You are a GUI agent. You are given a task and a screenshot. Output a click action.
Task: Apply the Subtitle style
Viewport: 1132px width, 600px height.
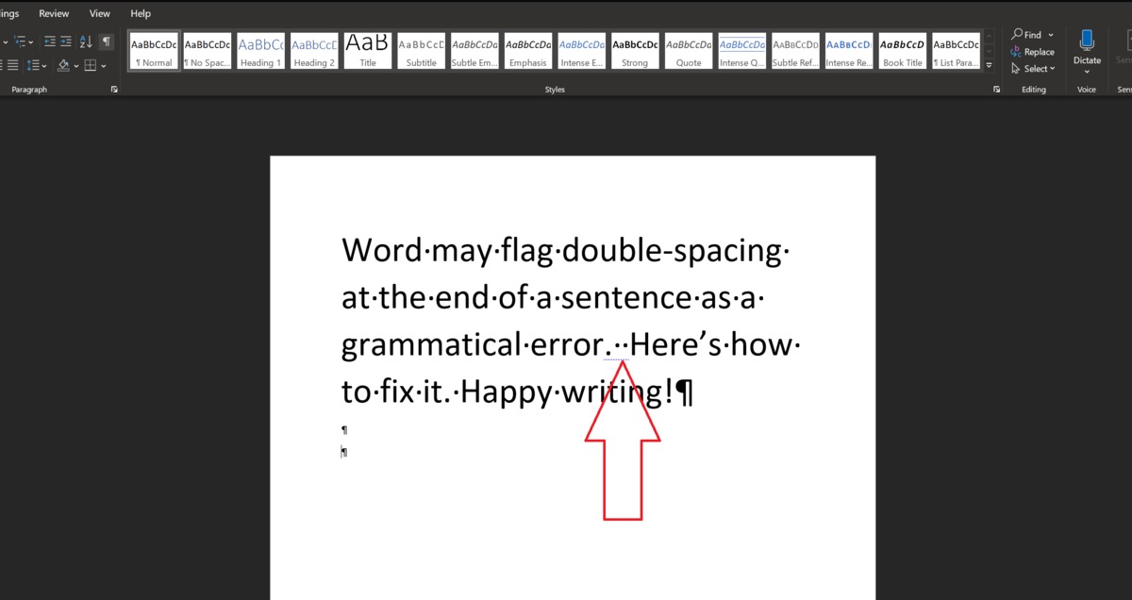(421, 51)
